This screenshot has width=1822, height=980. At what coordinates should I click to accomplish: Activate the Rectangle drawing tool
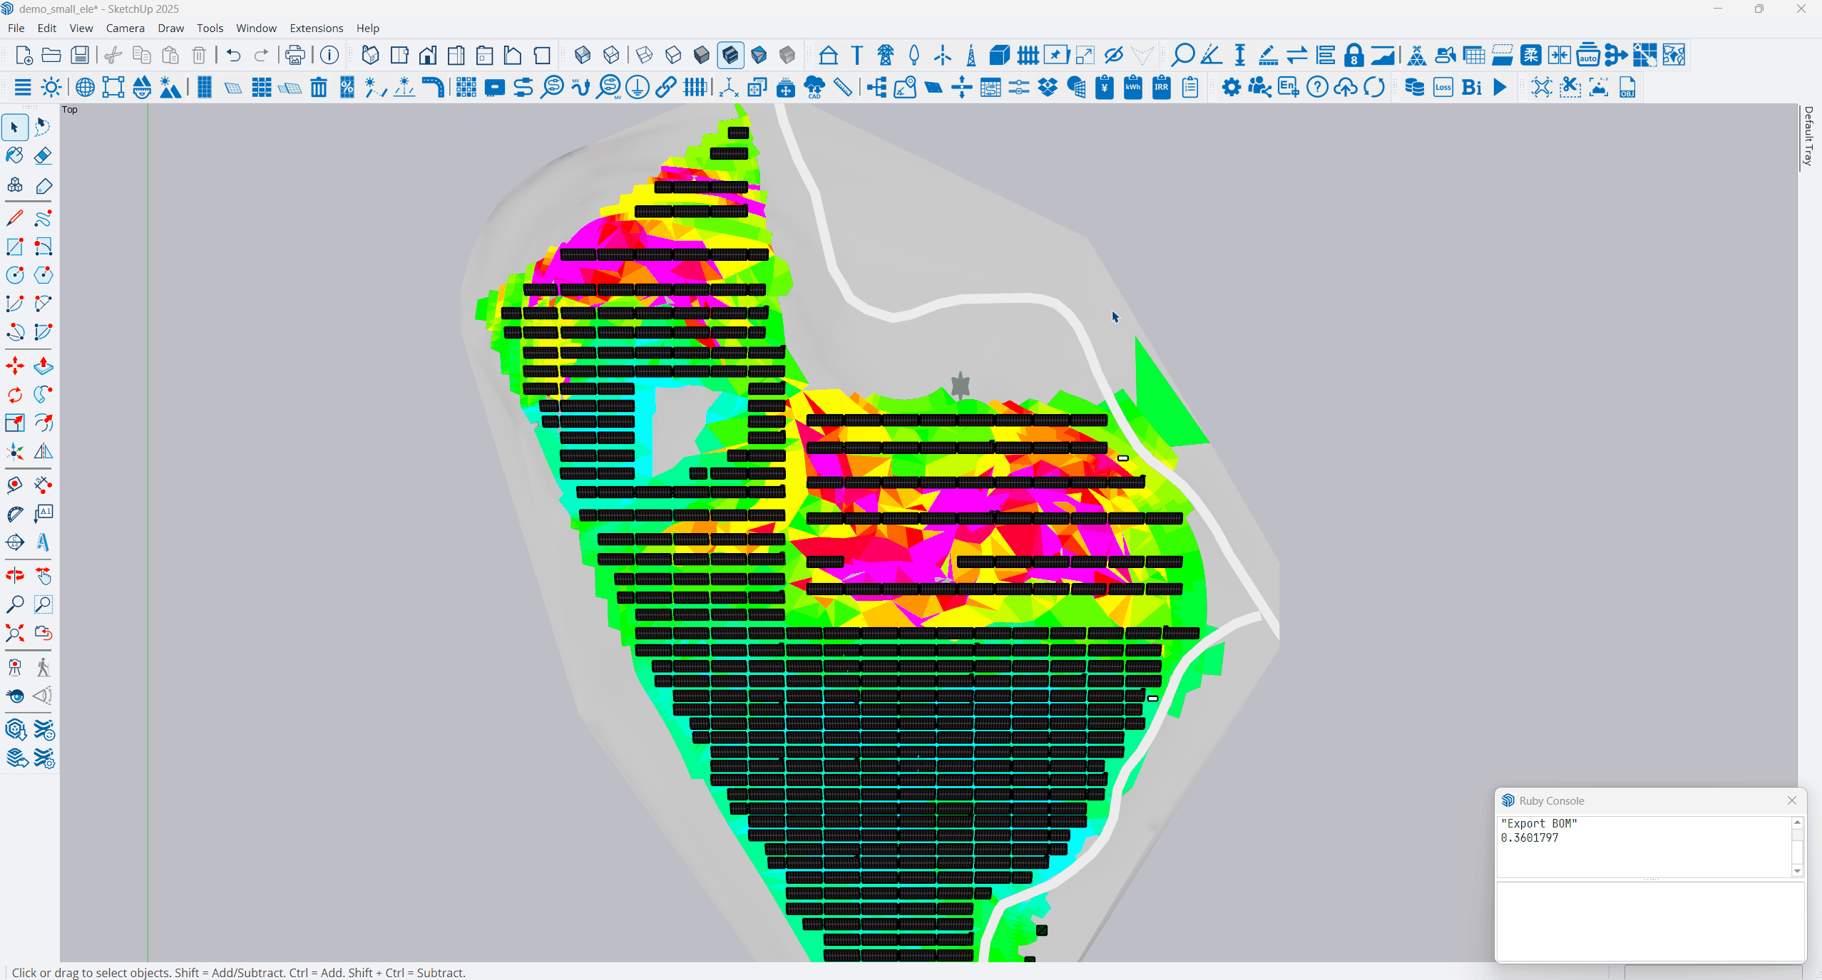point(14,247)
